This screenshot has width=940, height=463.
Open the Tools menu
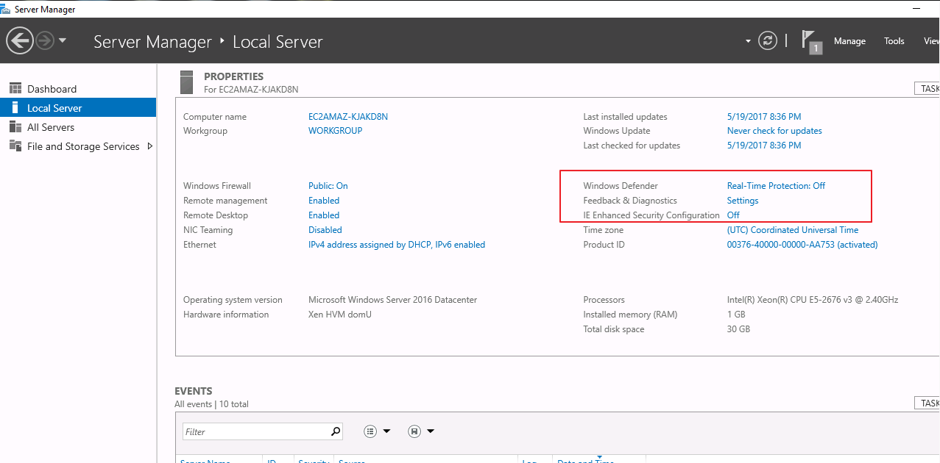click(x=894, y=41)
